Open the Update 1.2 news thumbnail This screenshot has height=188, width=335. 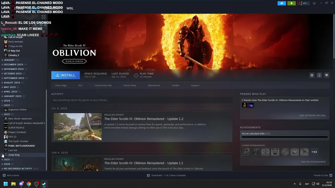[x=78, y=127]
